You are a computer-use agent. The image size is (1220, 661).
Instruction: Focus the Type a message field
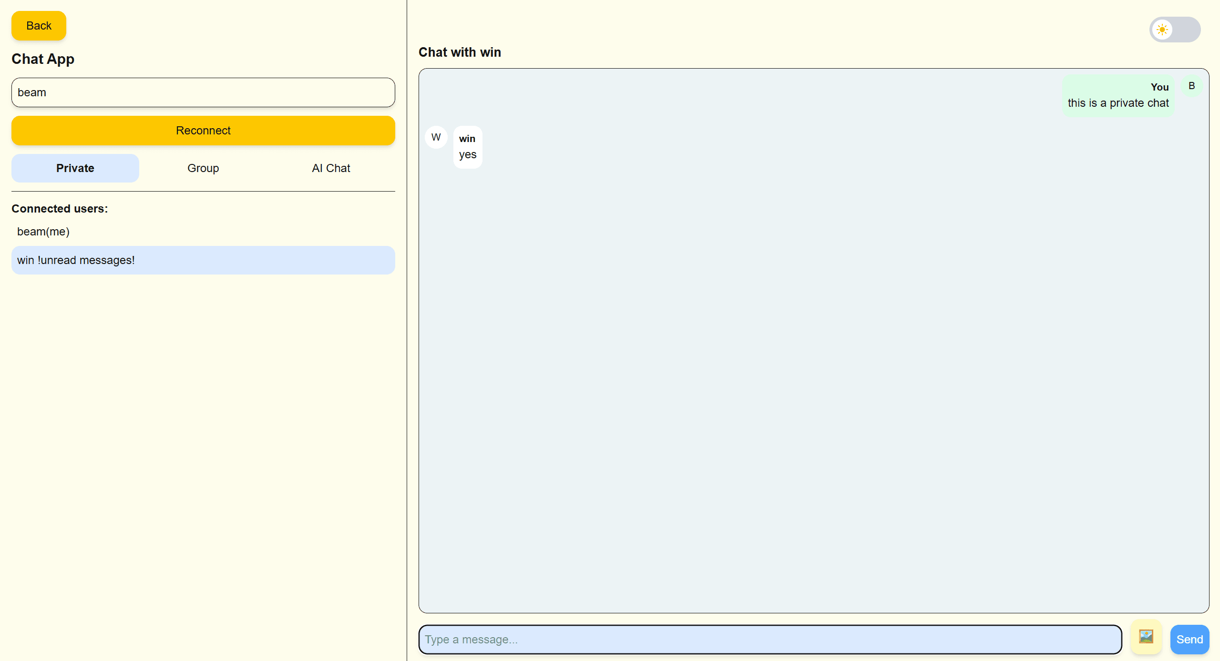point(770,640)
